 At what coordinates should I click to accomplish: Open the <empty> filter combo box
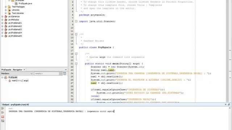[48, 74]
